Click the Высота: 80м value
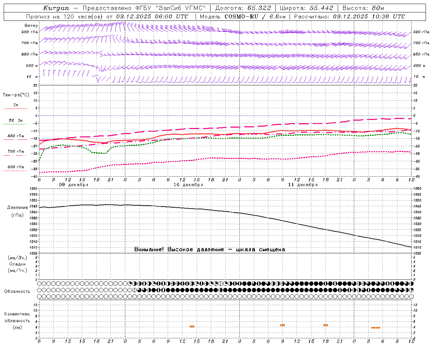 (x=363, y=8)
